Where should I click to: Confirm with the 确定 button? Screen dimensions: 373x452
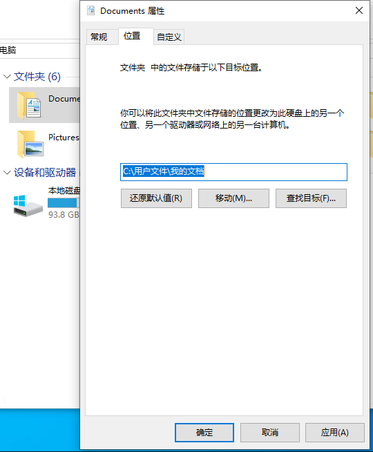pyautogui.click(x=204, y=433)
